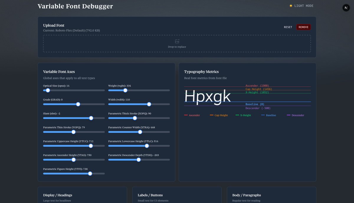The width and height of the screenshot is (354, 203).
Task: Click the Descender legend entry
Action: 295,115
